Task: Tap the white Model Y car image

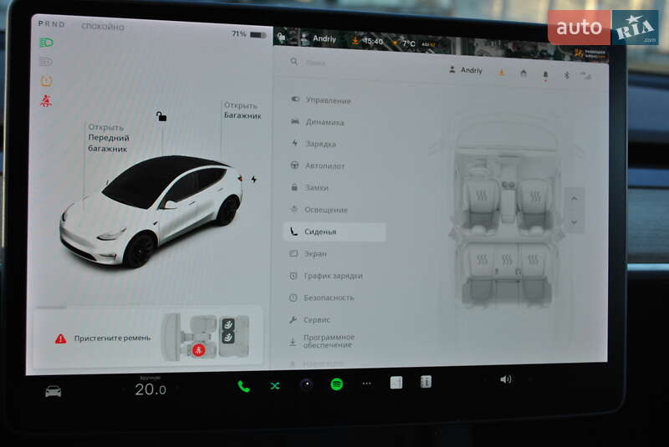Action: pos(151,211)
